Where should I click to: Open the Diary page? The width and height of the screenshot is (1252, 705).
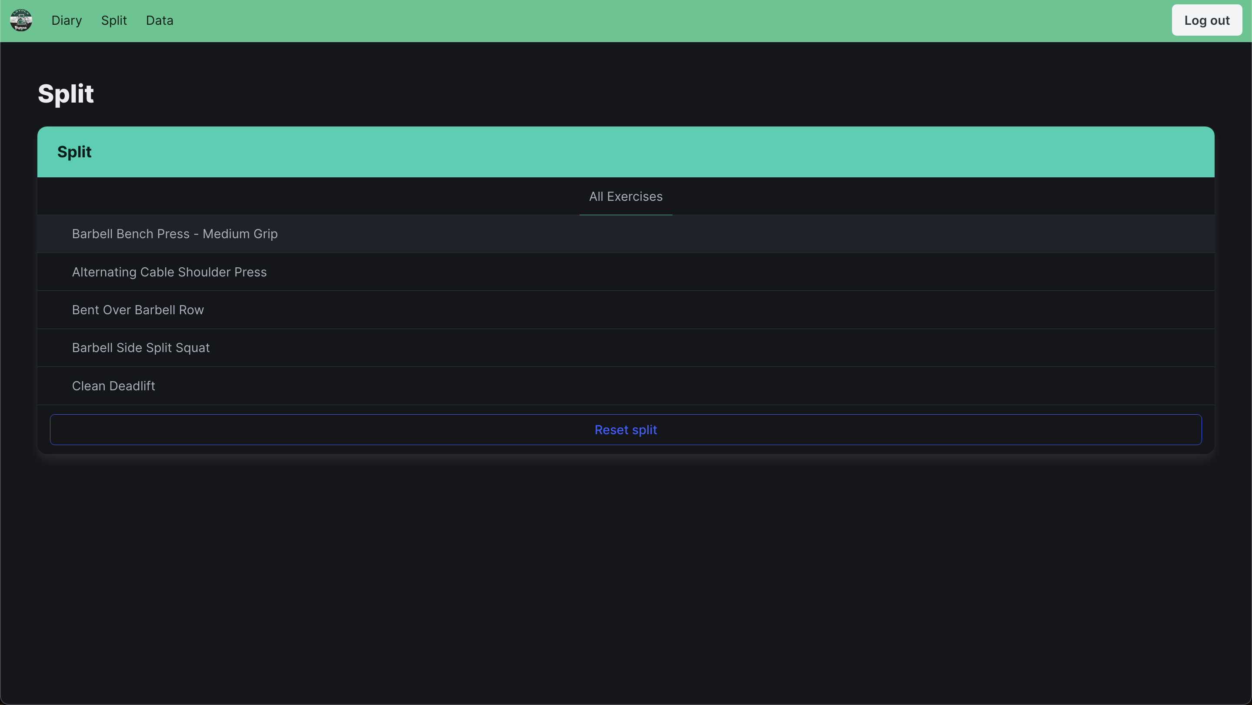(x=67, y=20)
